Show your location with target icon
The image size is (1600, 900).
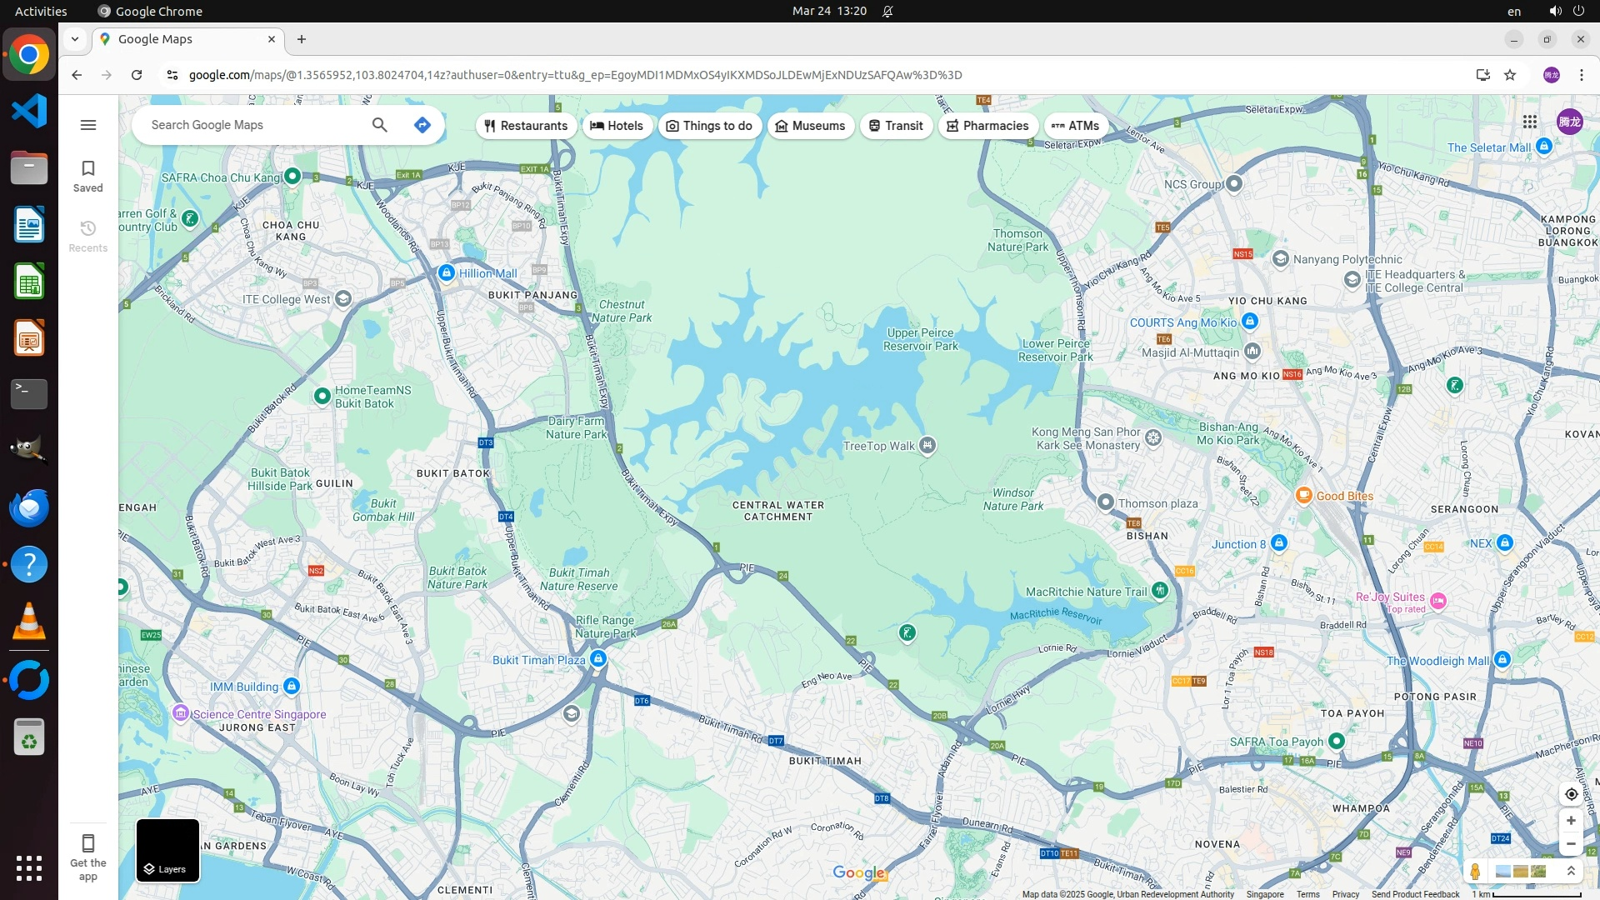[1571, 794]
